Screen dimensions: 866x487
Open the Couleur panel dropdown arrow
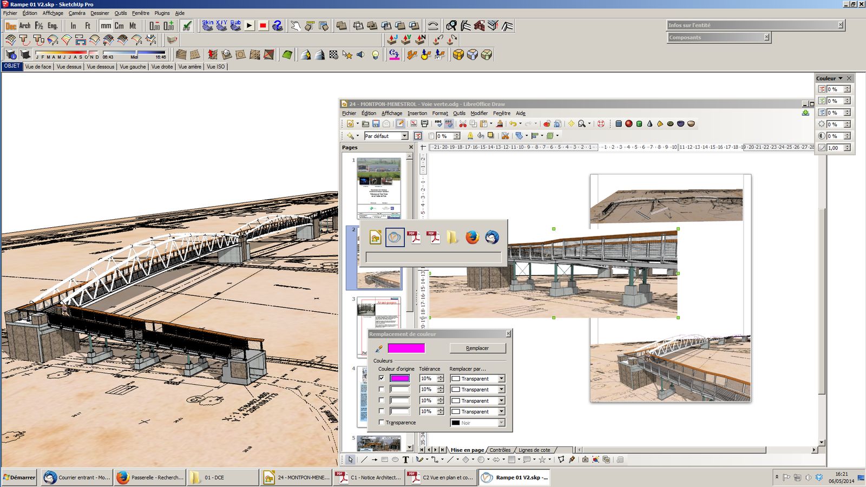841,78
